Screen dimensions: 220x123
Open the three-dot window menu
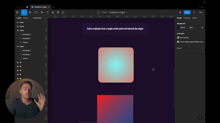202,7
